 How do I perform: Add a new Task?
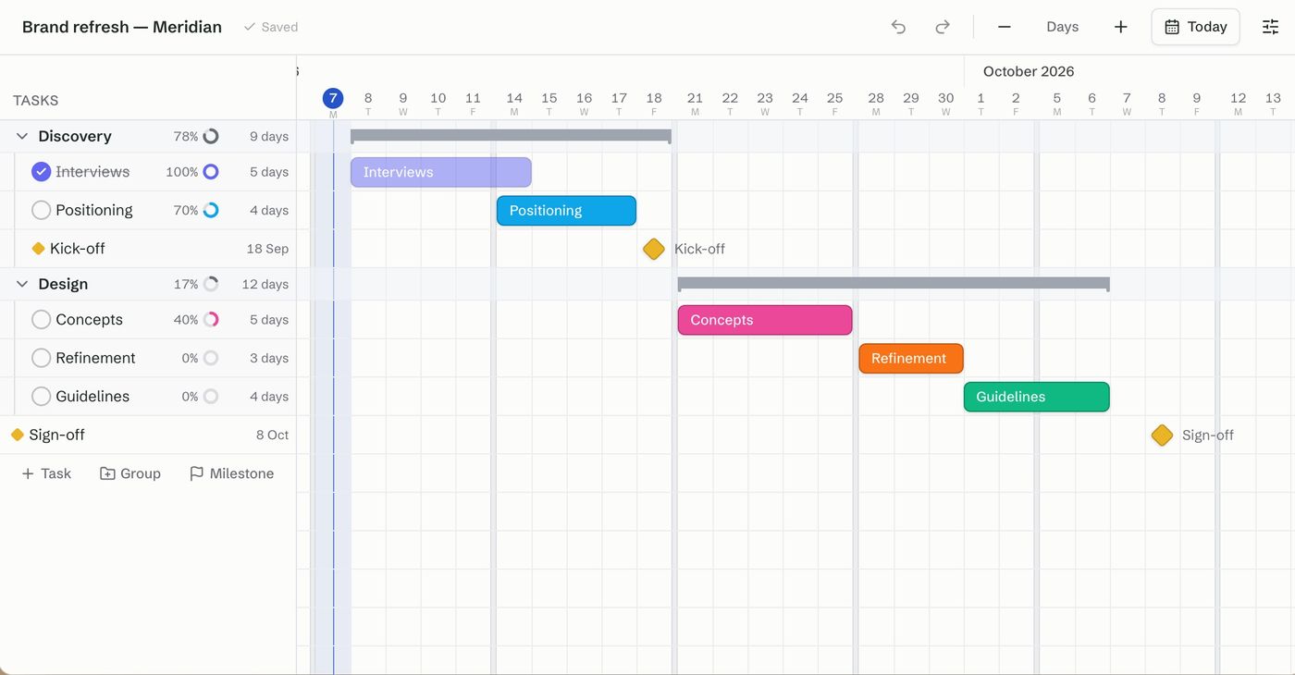pos(46,473)
